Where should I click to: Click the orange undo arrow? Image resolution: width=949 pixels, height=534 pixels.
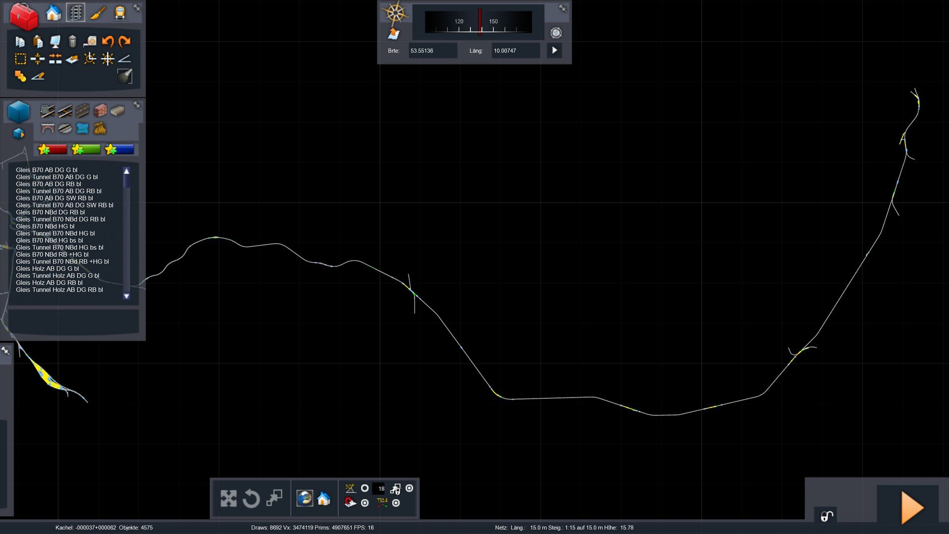point(107,41)
